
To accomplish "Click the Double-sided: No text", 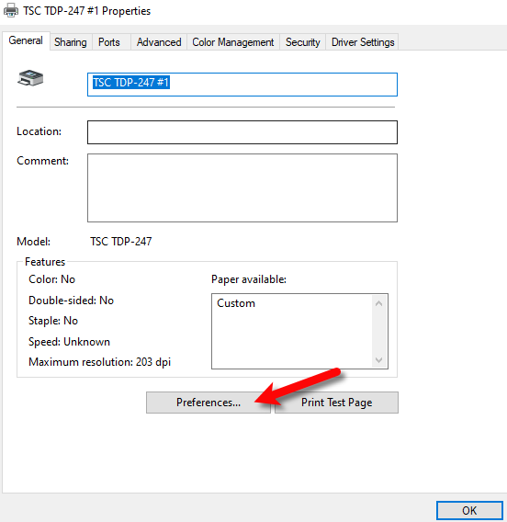I will click(x=72, y=301).
